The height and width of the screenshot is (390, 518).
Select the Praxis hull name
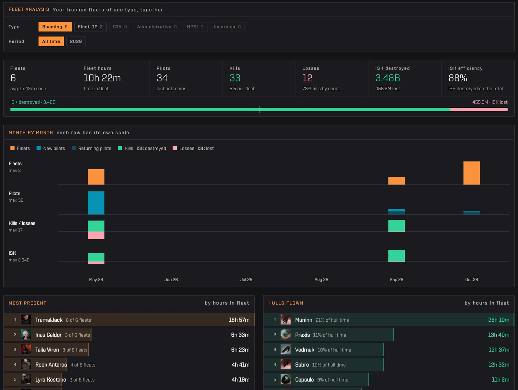[x=302, y=335]
